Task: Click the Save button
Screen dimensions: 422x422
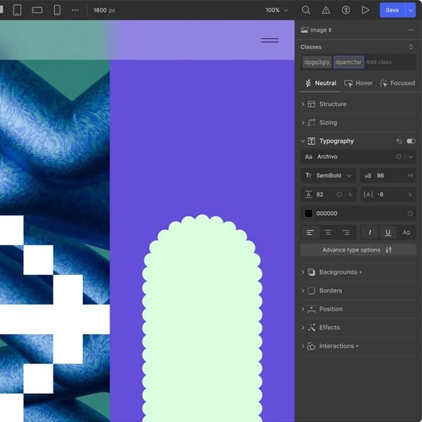Action: tap(392, 11)
